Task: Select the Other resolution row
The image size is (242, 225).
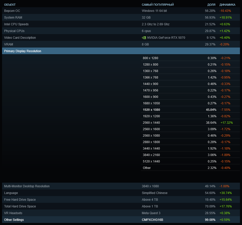Action: (x=190, y=168)
